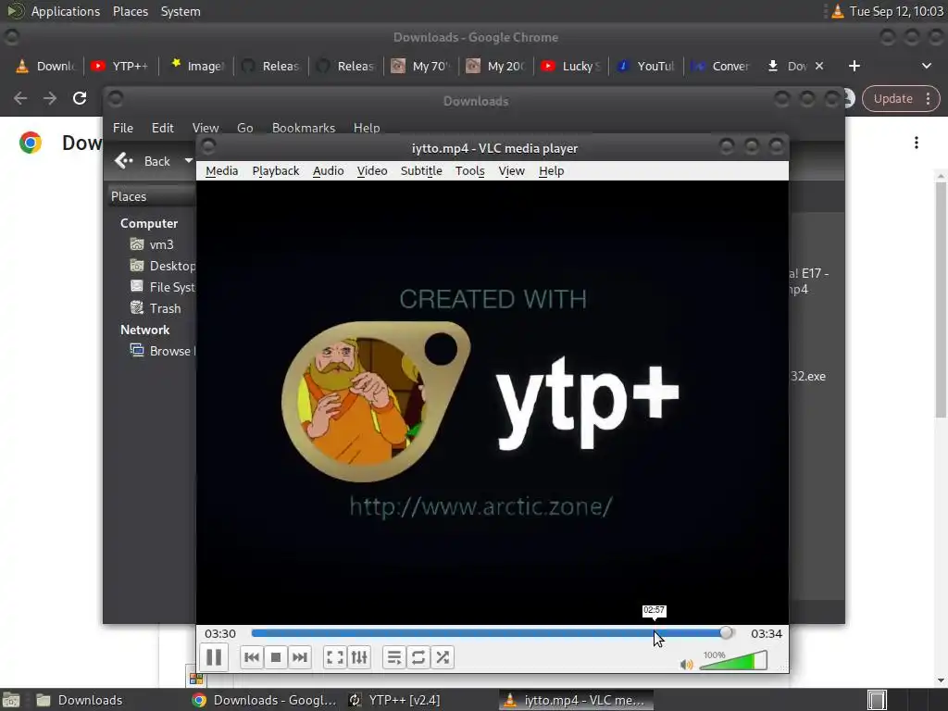Switch to YTP++ YouTube tab

[120, 66]
